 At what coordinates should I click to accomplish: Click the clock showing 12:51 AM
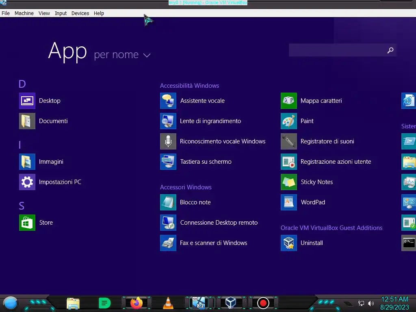point(394,299)
